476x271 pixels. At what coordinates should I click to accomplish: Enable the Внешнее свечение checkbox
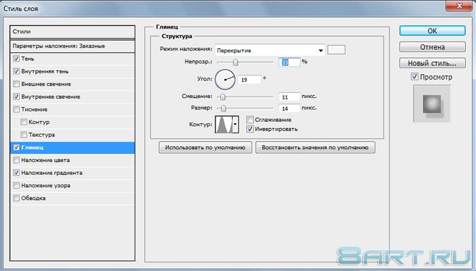click(x=16, y=84)
